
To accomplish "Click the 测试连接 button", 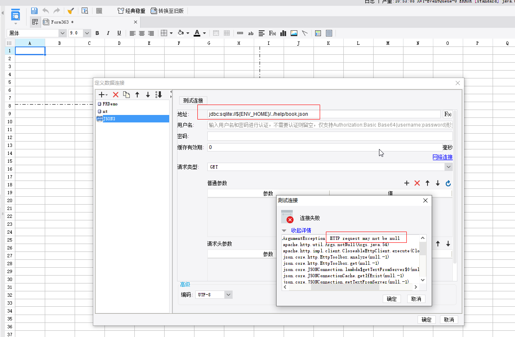I will coord(193,100).
